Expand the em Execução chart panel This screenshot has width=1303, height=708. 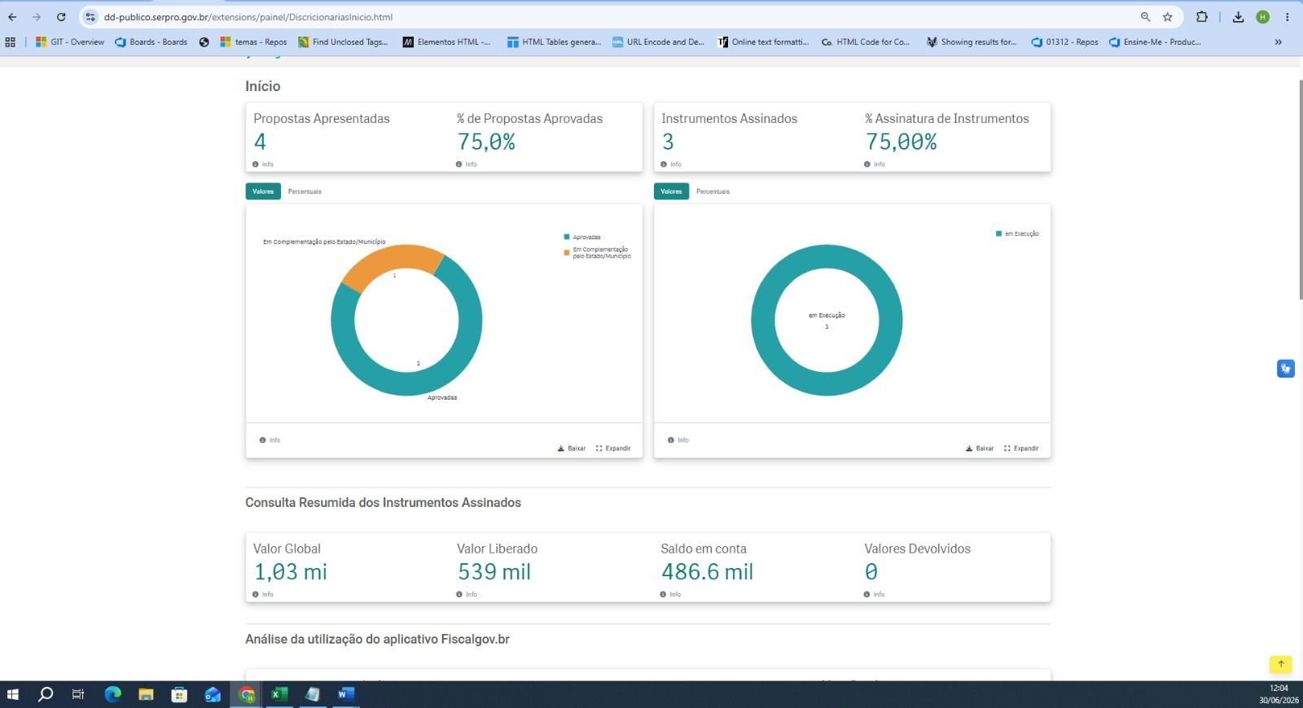(1021, 448)
